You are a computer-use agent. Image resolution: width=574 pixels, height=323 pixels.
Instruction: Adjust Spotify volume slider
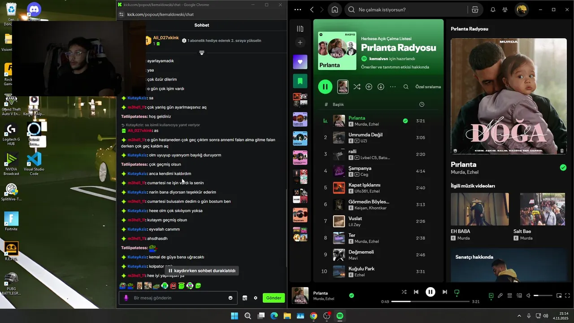(x=543, y=296)
